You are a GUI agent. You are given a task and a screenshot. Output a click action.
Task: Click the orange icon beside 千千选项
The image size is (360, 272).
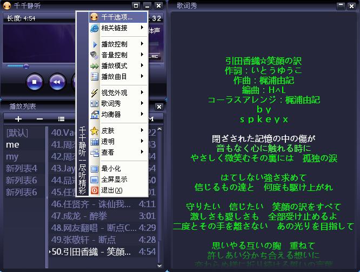(95, 17)
